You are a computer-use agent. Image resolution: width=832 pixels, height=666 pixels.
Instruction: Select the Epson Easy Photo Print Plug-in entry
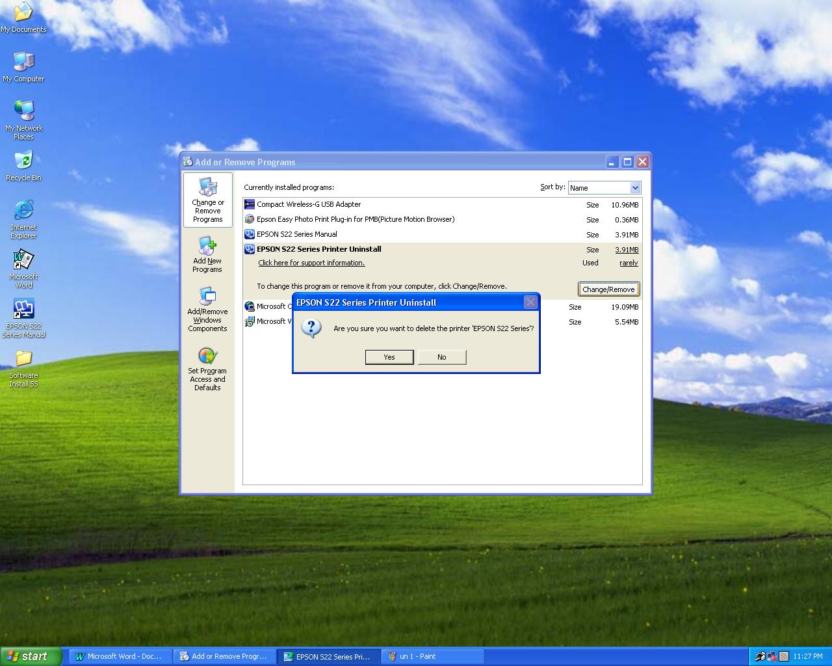pos(355,219)
